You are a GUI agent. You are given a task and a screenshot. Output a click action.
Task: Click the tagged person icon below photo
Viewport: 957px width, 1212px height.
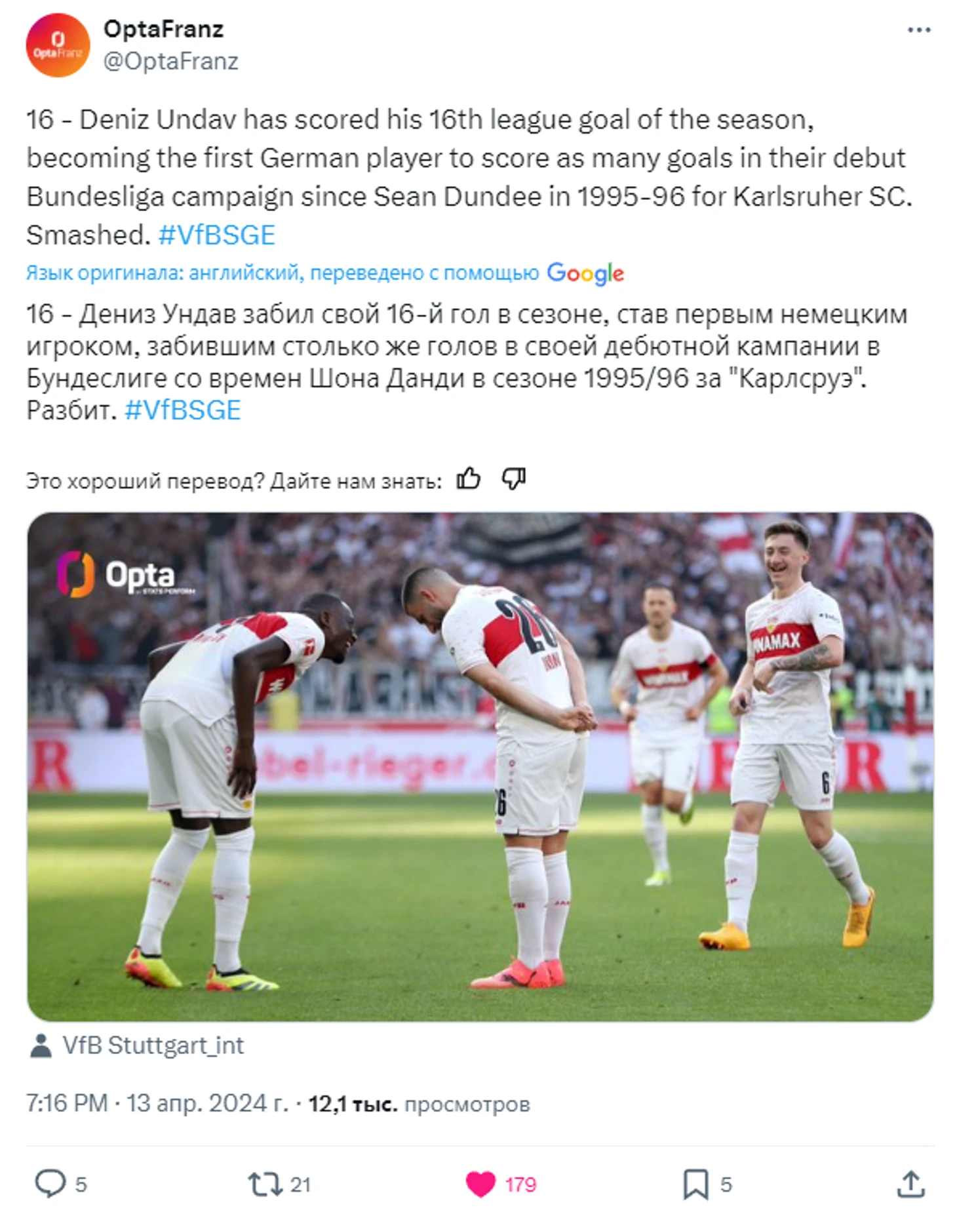41,1046
